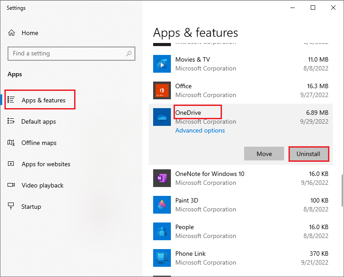344x277 pixels.
Task: Select the Phone Link entry
Action: coord(241,258)
